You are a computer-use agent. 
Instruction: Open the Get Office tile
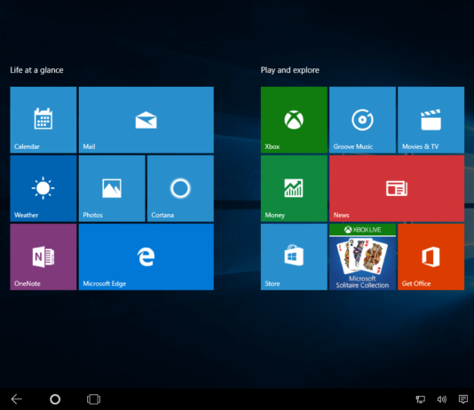[x=431, y=256]
